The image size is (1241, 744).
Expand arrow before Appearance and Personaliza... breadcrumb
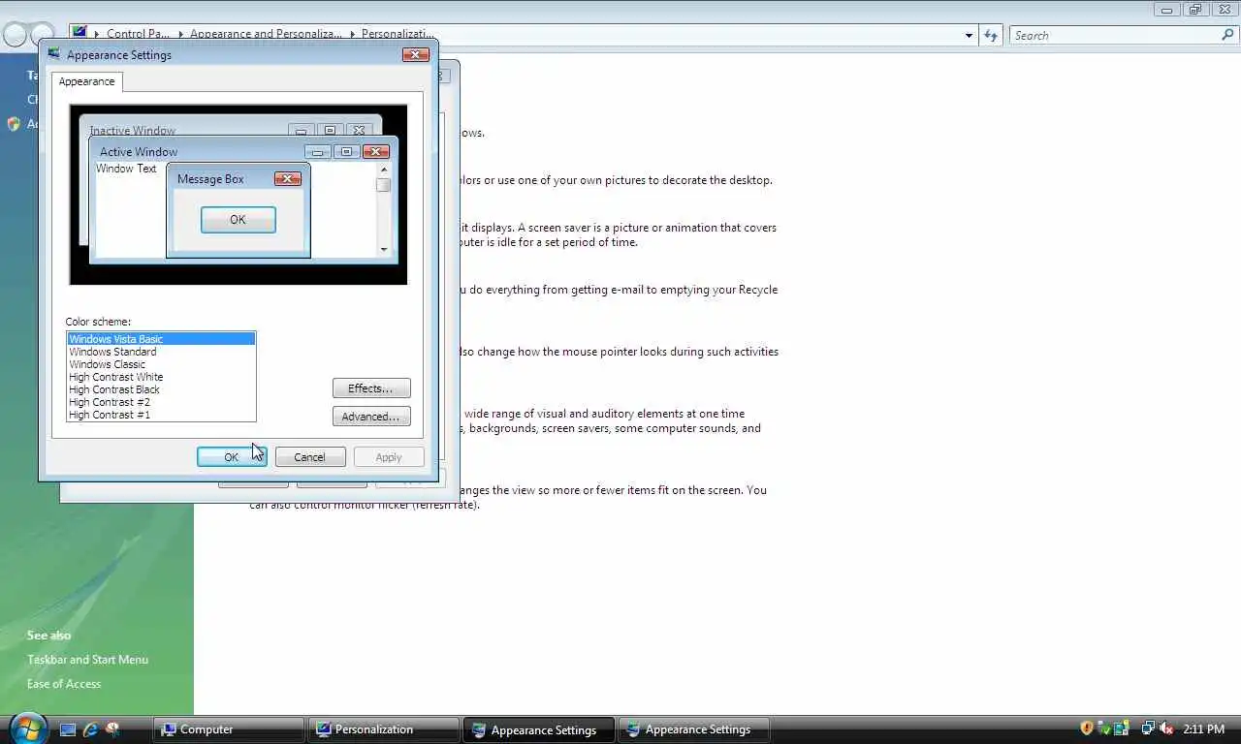[x=180, y=34]
